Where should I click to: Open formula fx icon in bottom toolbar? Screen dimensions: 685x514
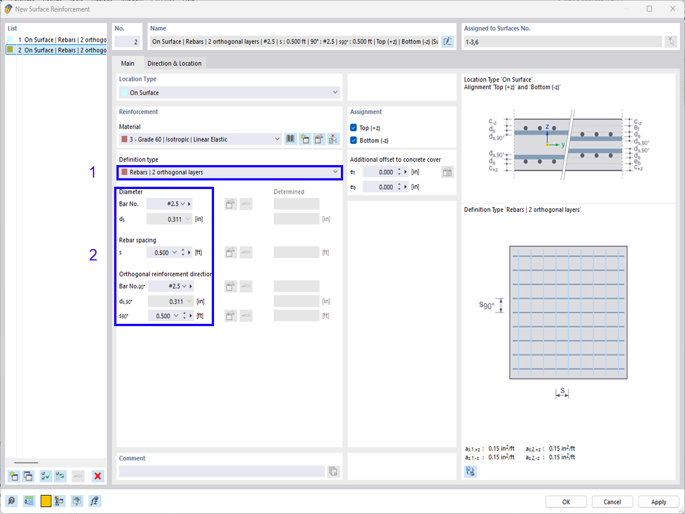tap(95, 501)
